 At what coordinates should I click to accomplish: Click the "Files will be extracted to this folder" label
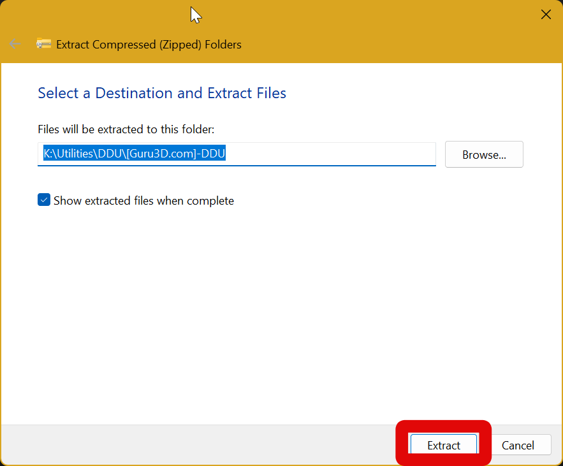(126, 129)
